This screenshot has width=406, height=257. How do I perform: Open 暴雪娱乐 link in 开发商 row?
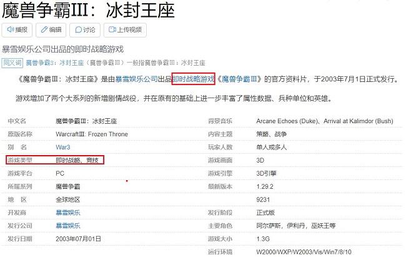(68, 213)
